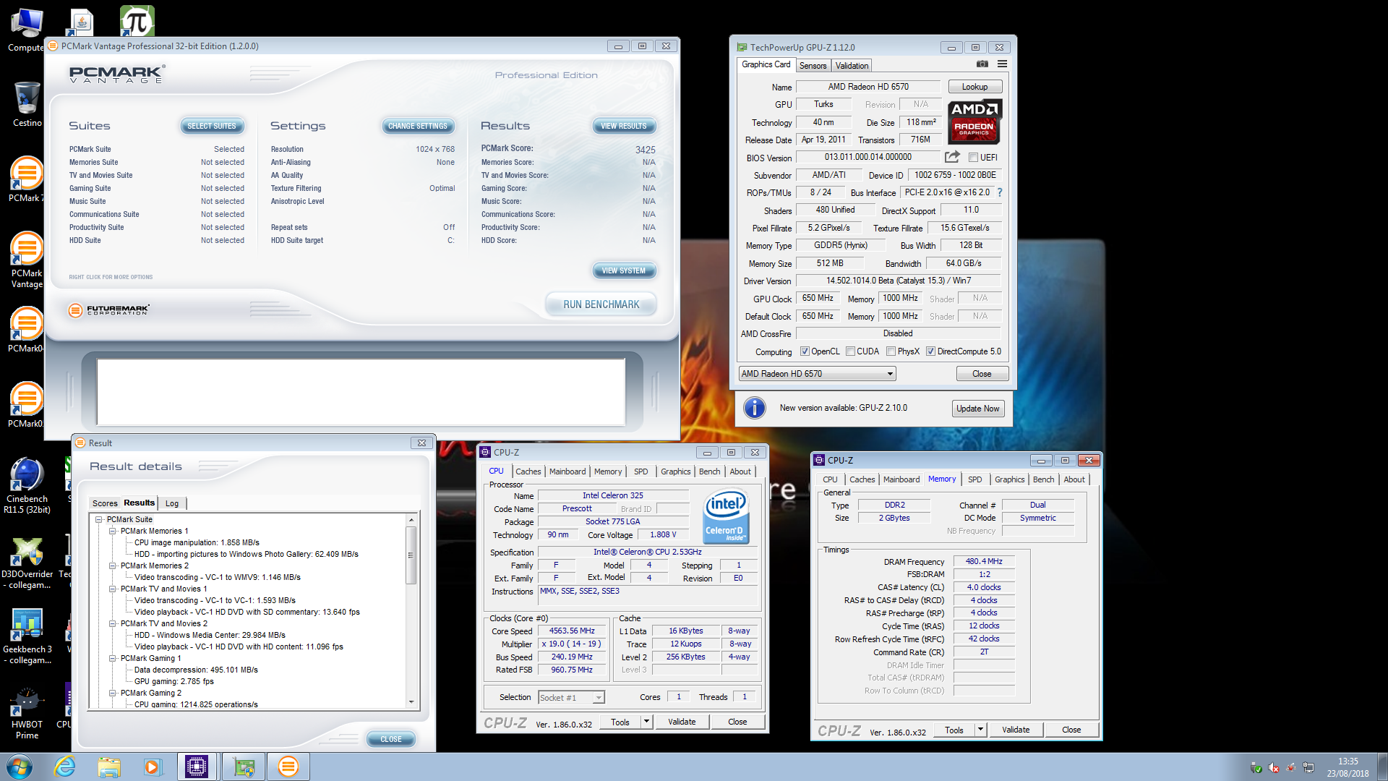The width and height of the screenshot is (1388, 781).
Task: Click the blue info icon in GPU-Z update bar
Action: tap(754, 408)
